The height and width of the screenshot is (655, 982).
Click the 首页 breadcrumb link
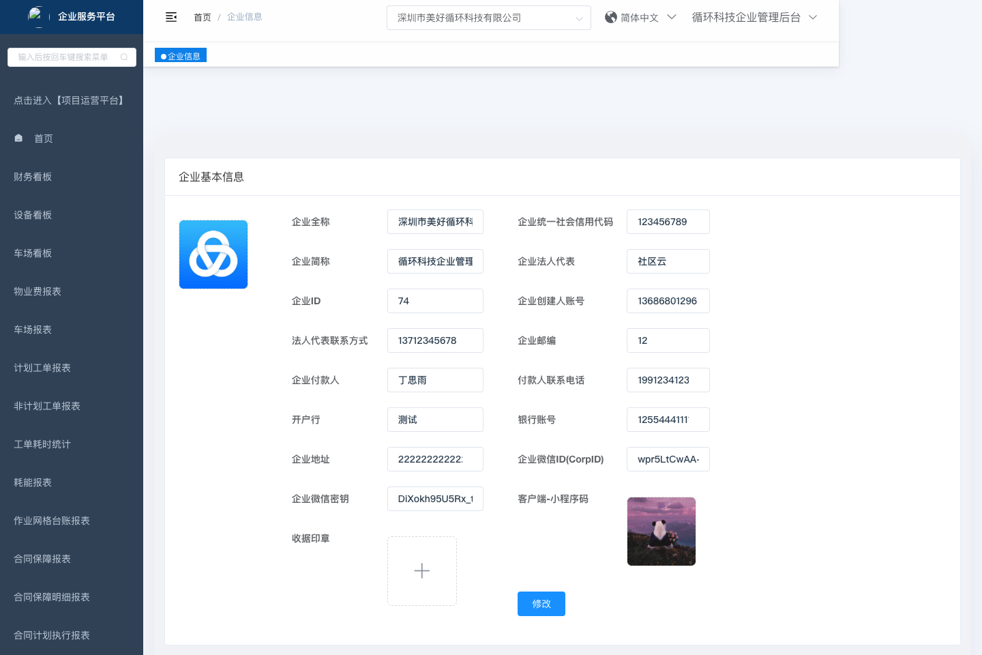pyautogui.click(x=203, y=17)
